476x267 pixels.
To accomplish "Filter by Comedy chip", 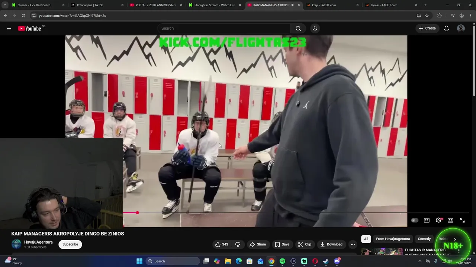I will pos(424,239).
